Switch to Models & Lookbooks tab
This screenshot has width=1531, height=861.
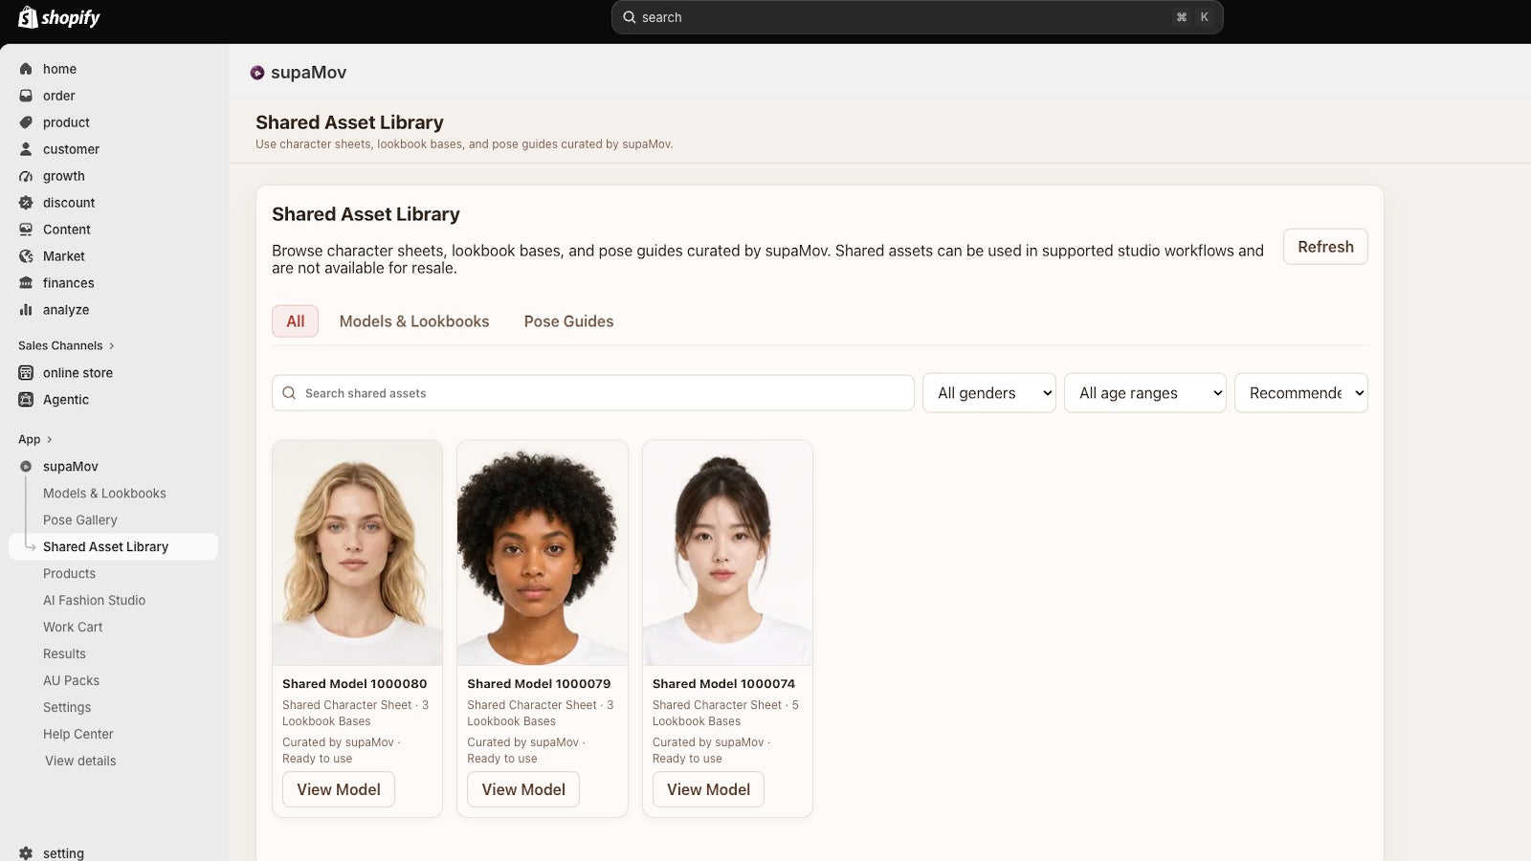coord(414,321)
